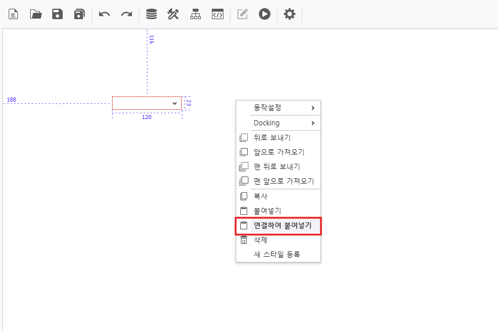Undo the last action
This screenshot has height=331, width=498.
pyautogui.click(x=104, y=15)
